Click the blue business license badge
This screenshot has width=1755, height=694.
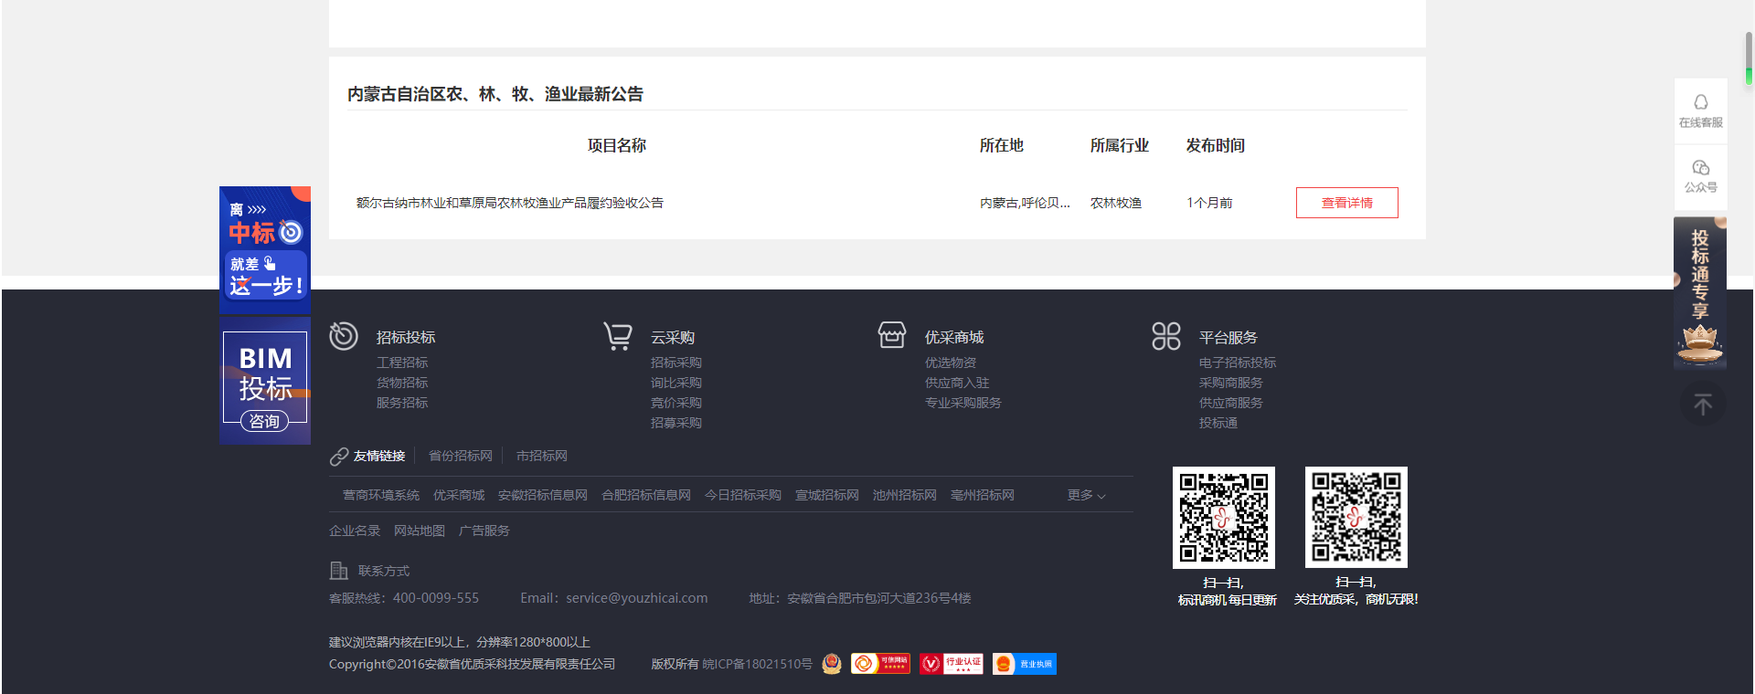(x=1025, y=664)
